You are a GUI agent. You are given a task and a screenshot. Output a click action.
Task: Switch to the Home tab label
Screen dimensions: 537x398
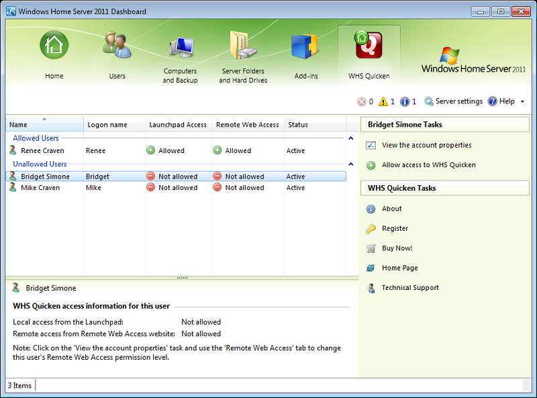click(54, 76)
